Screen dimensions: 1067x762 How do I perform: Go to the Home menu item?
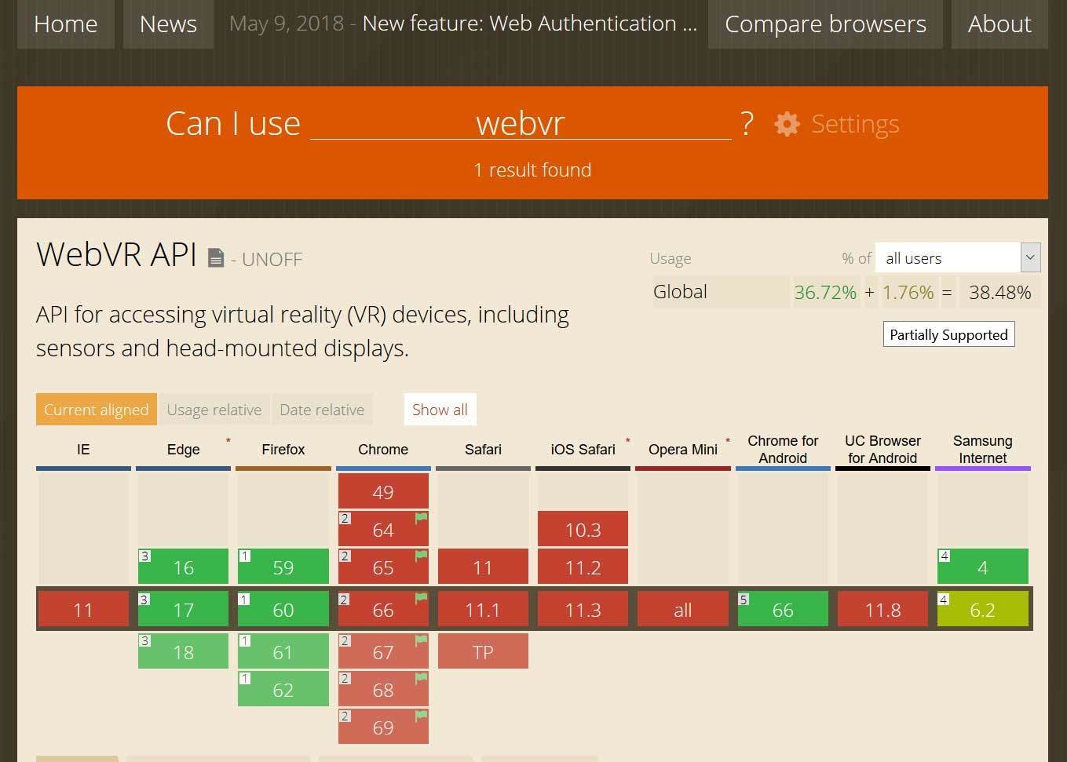66,24
